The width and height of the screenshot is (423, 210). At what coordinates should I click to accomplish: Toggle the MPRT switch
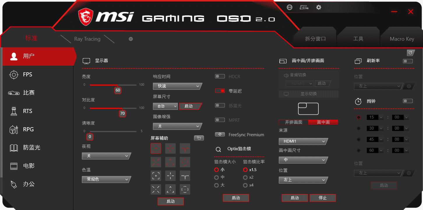pos(220,120)
